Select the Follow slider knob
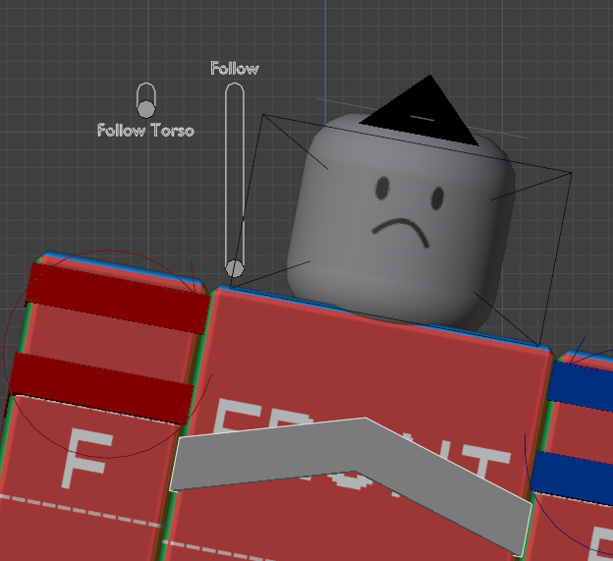 (235, 268)
